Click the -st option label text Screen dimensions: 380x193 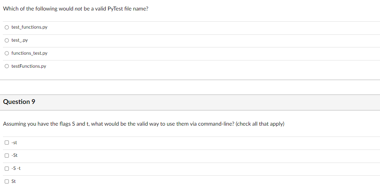pyautogui.click(x=14, y=142)
